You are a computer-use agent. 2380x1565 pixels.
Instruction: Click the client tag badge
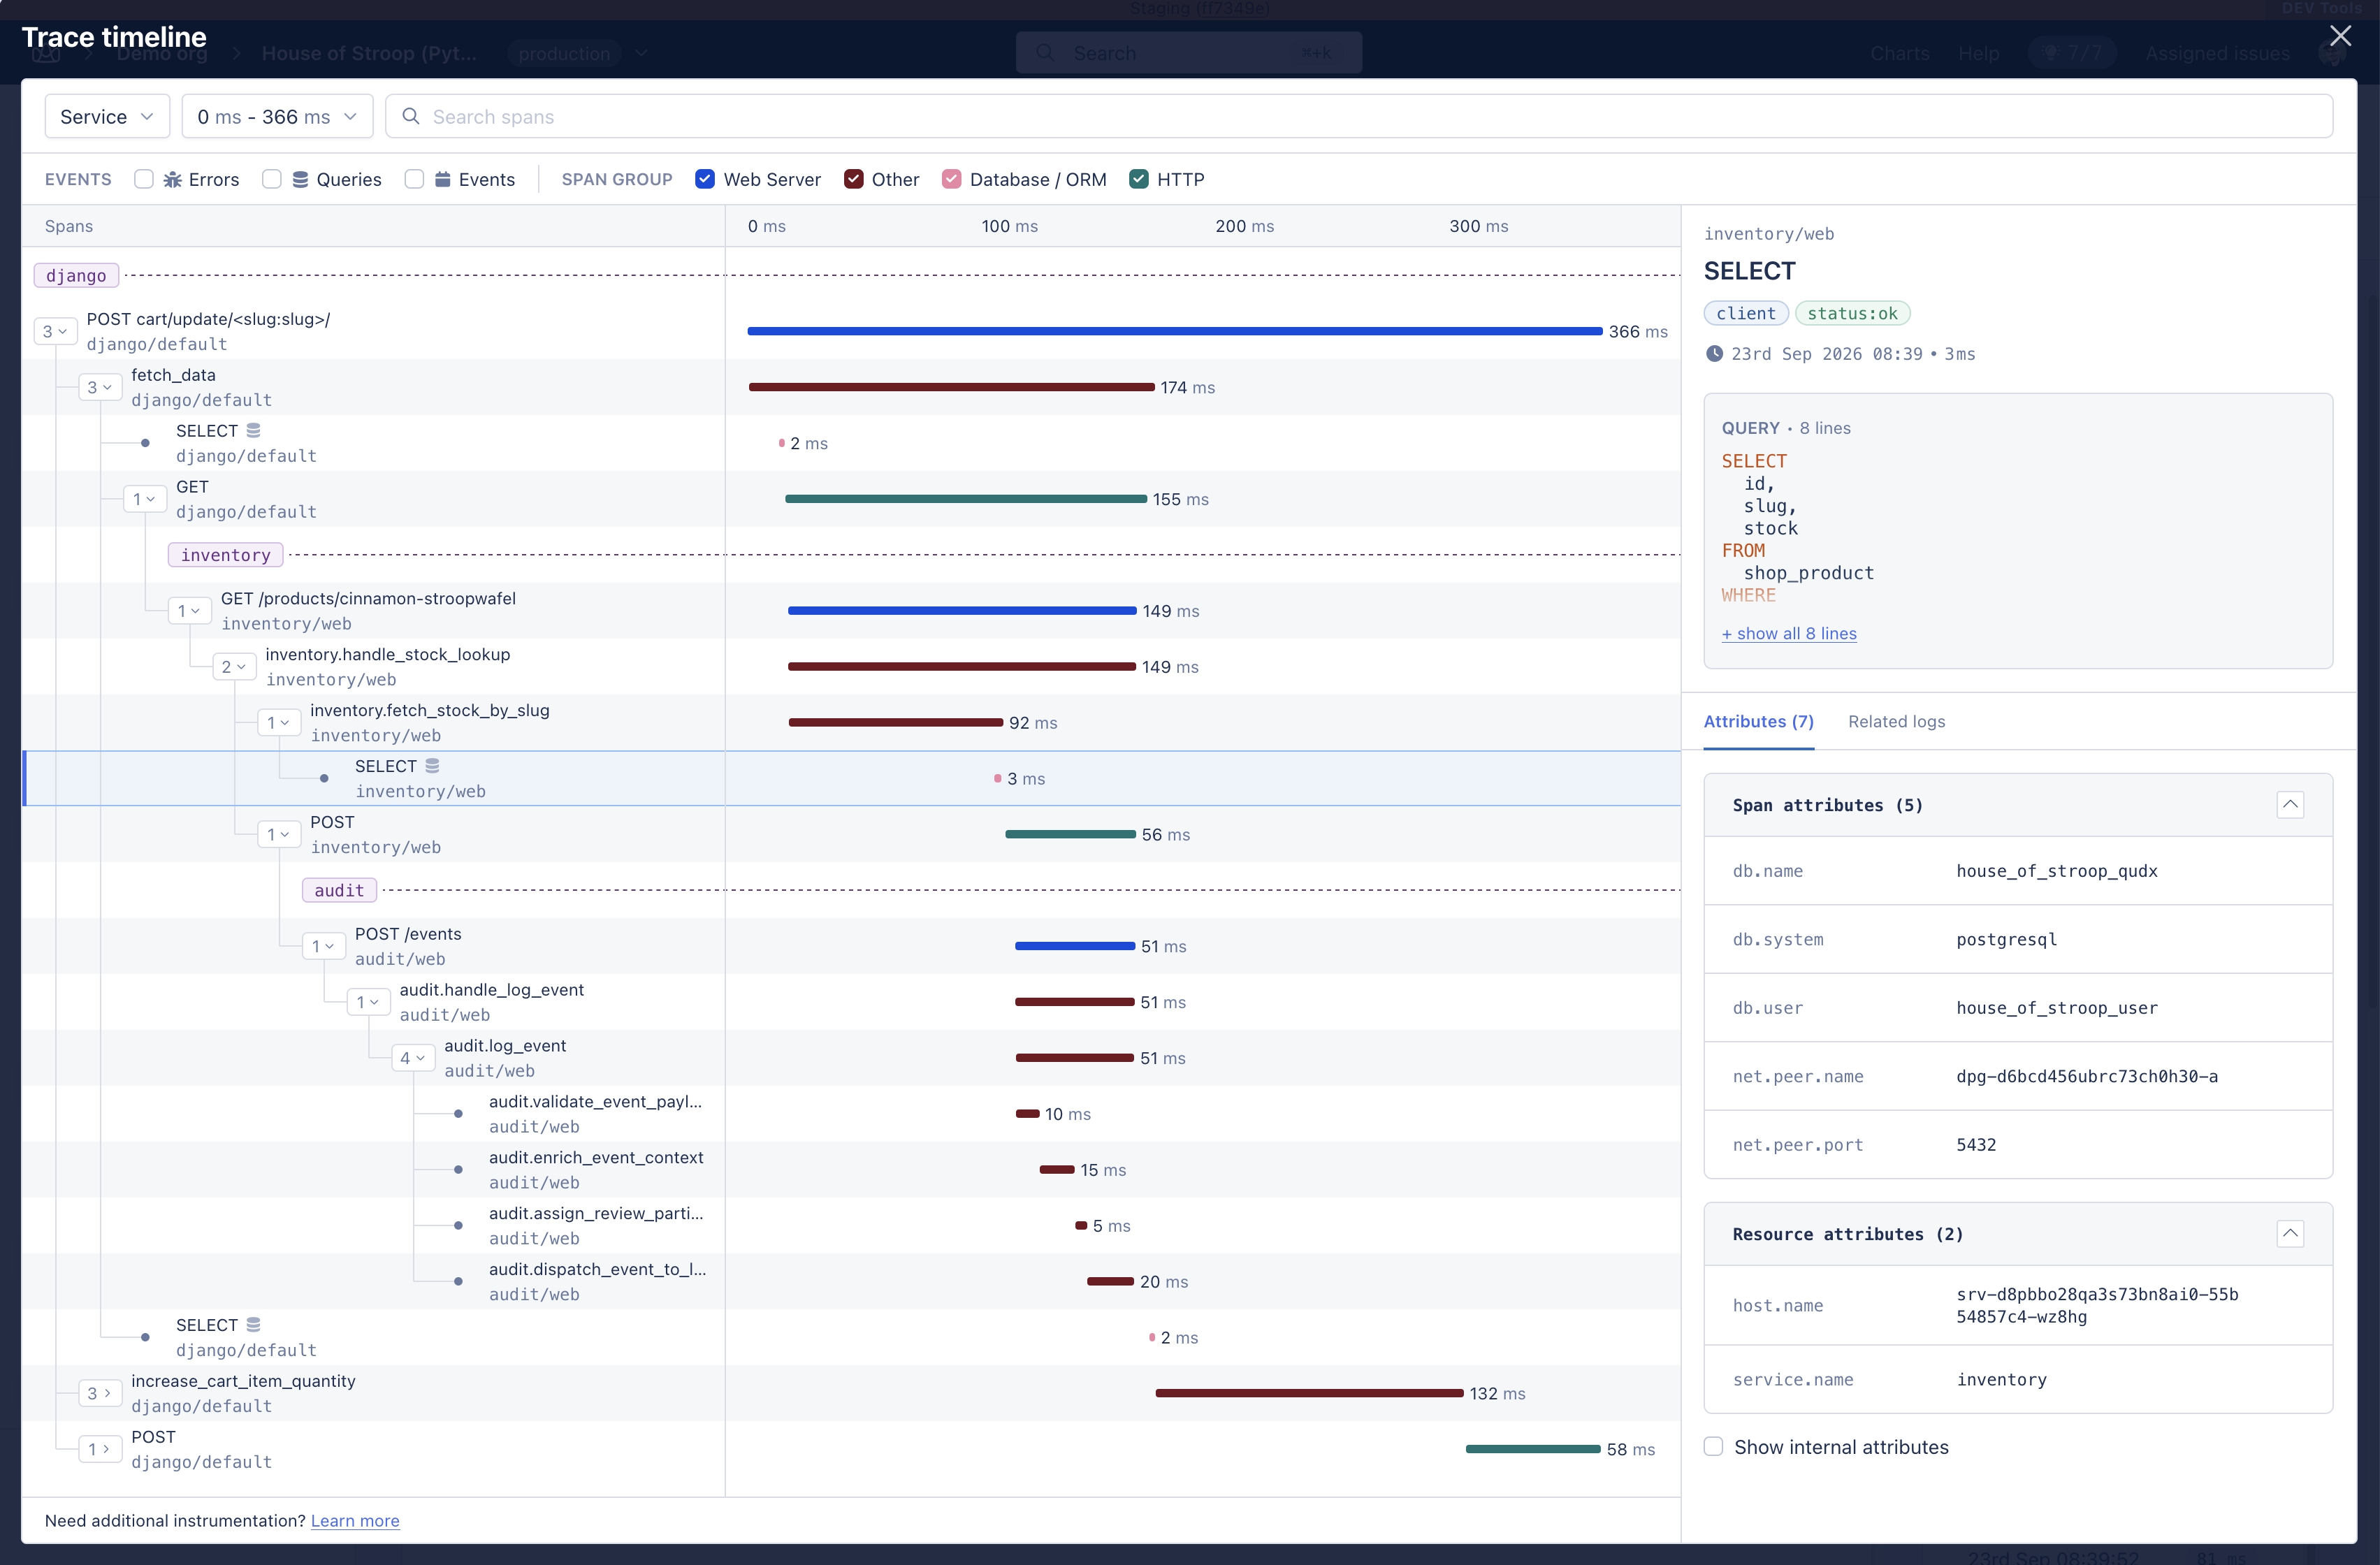pos(1746,313)
